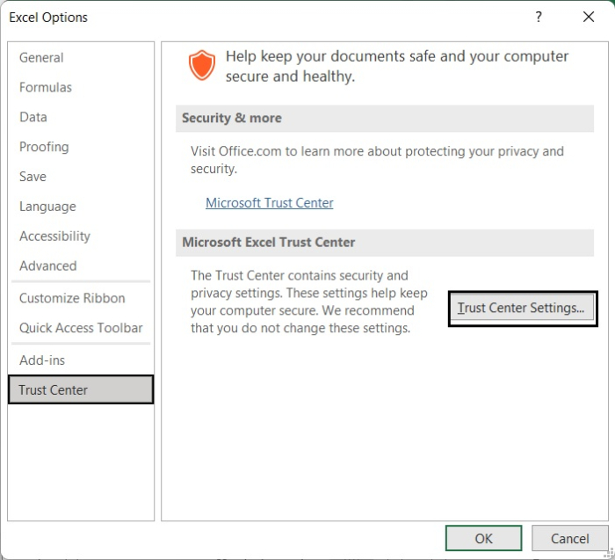615x560 pixels.
Task: Select the Language category
Action: pyautogui.click(x=47, y=207)
